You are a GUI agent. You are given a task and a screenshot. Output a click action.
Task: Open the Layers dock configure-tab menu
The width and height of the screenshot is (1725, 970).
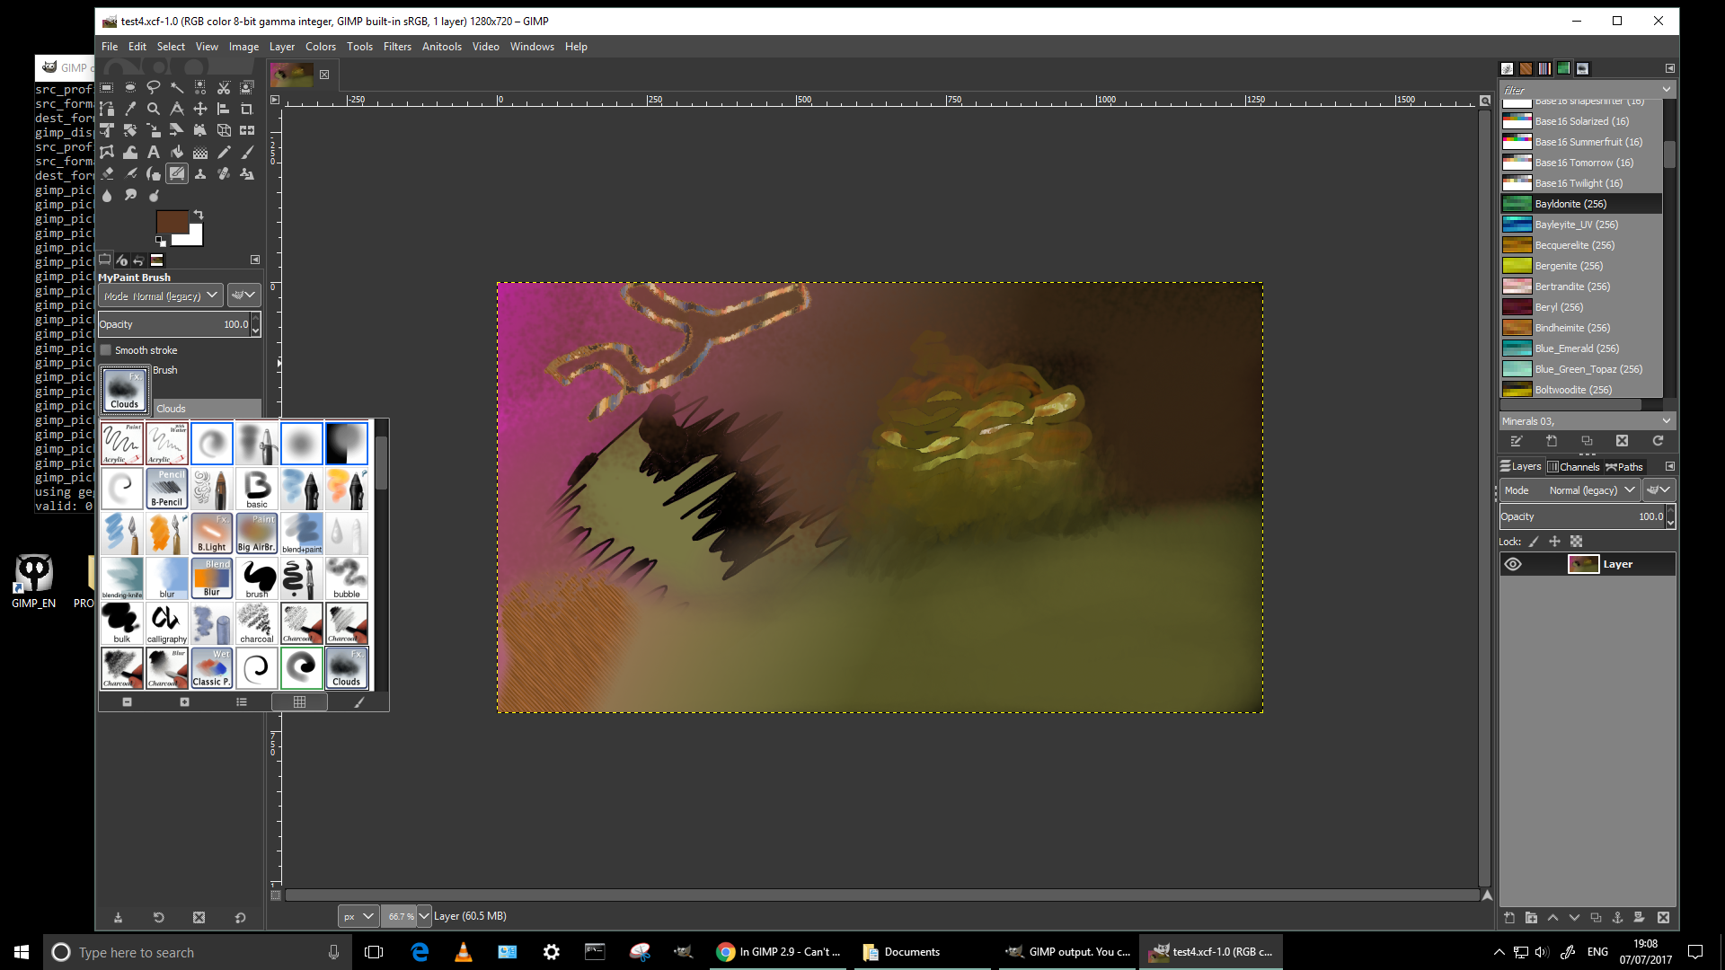pos(1669,466)
